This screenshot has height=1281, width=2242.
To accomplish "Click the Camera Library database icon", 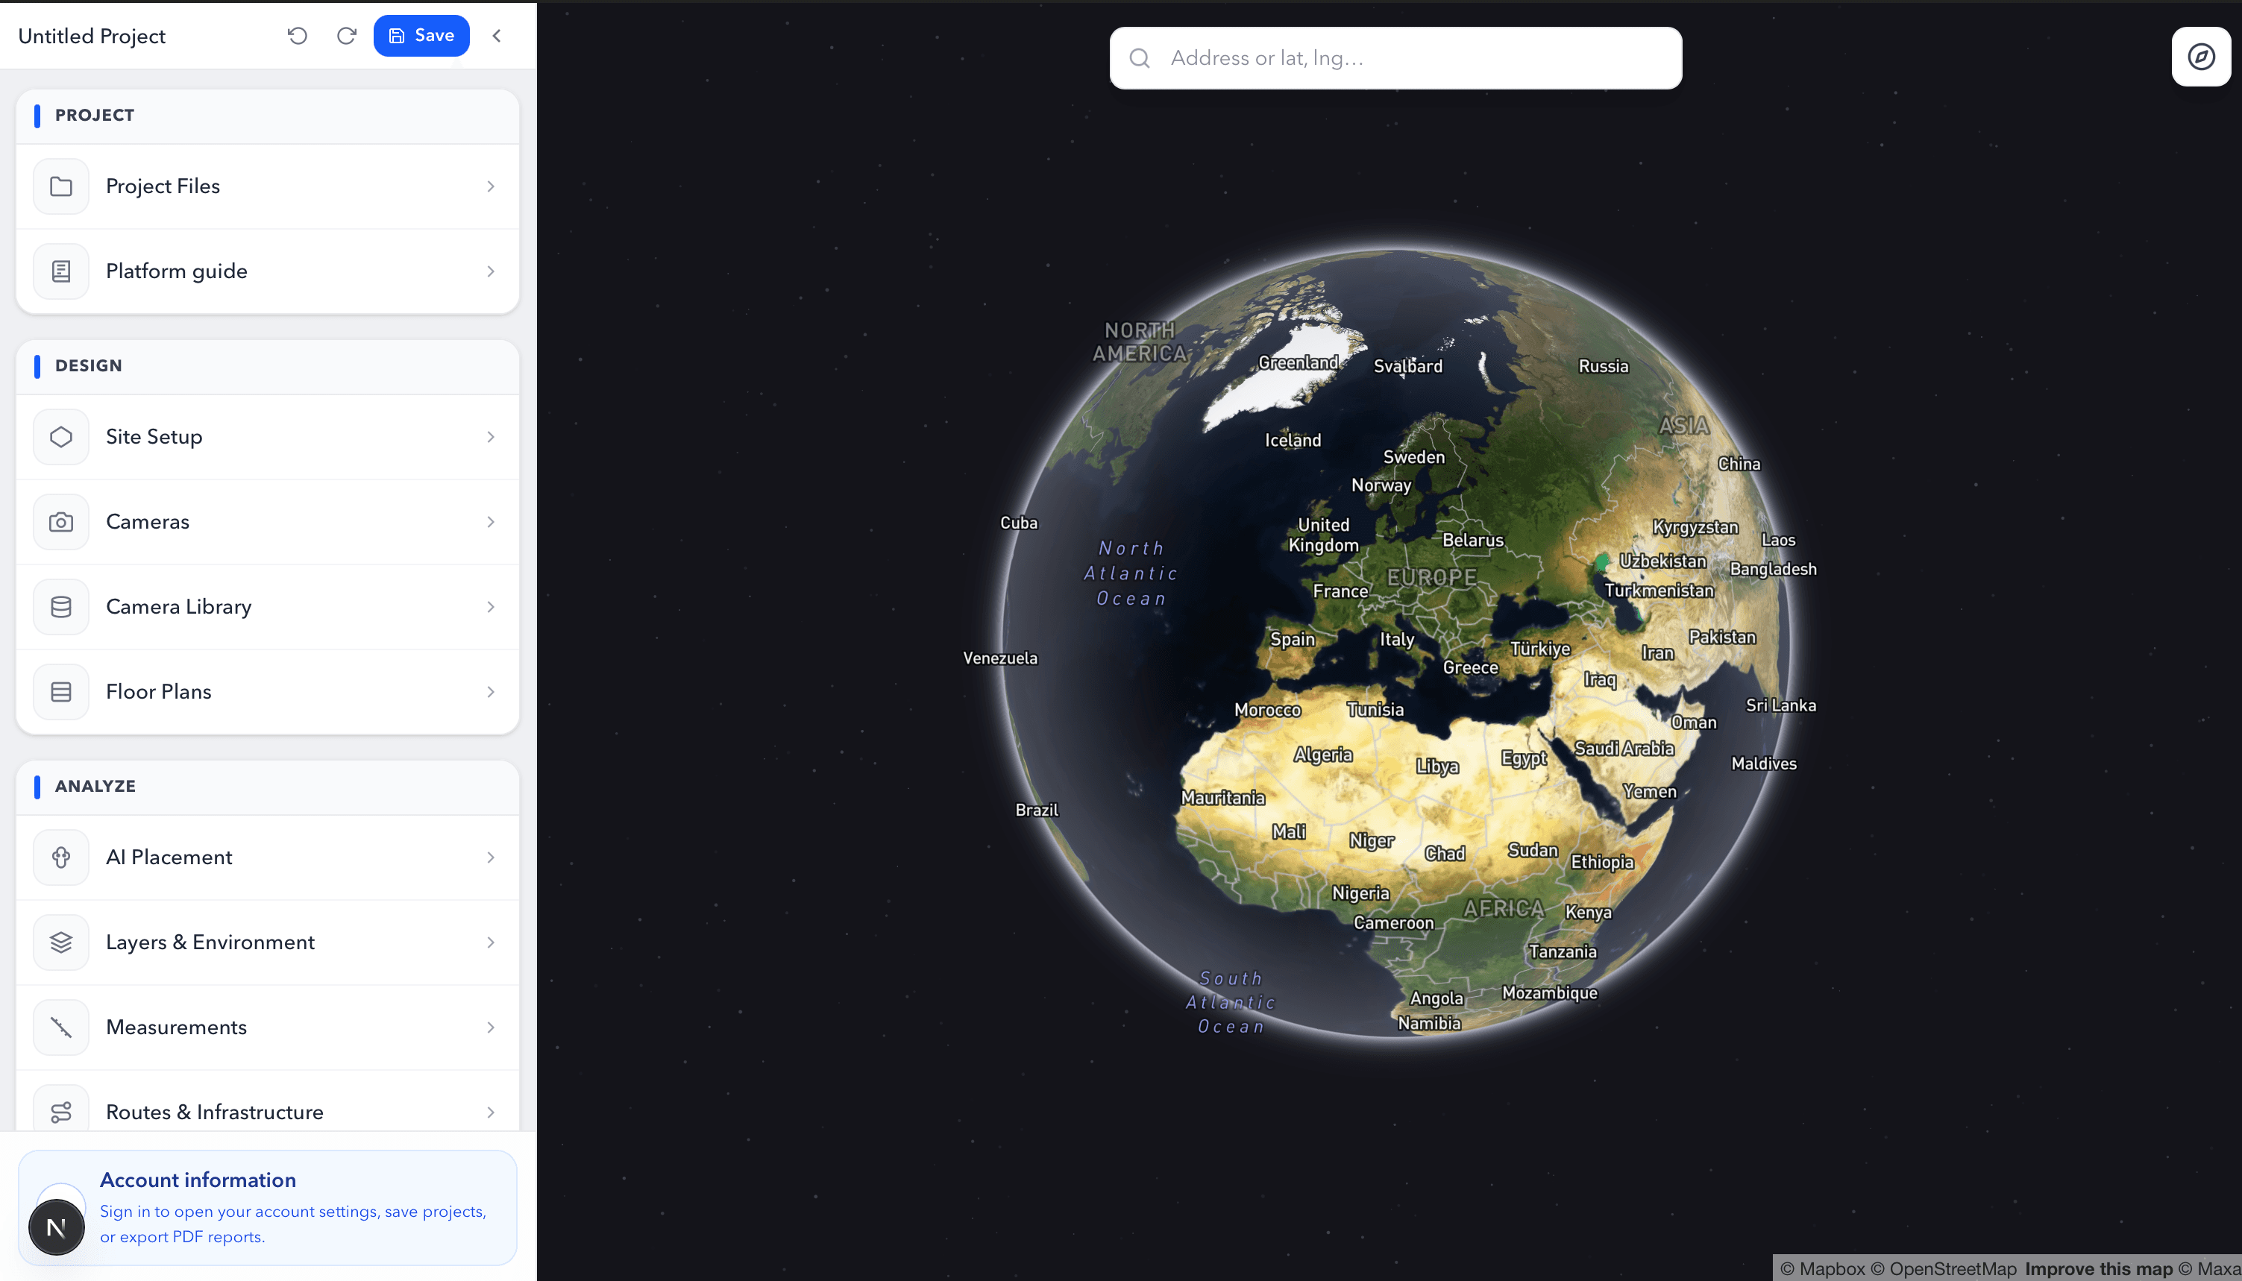I will point(60,607).
